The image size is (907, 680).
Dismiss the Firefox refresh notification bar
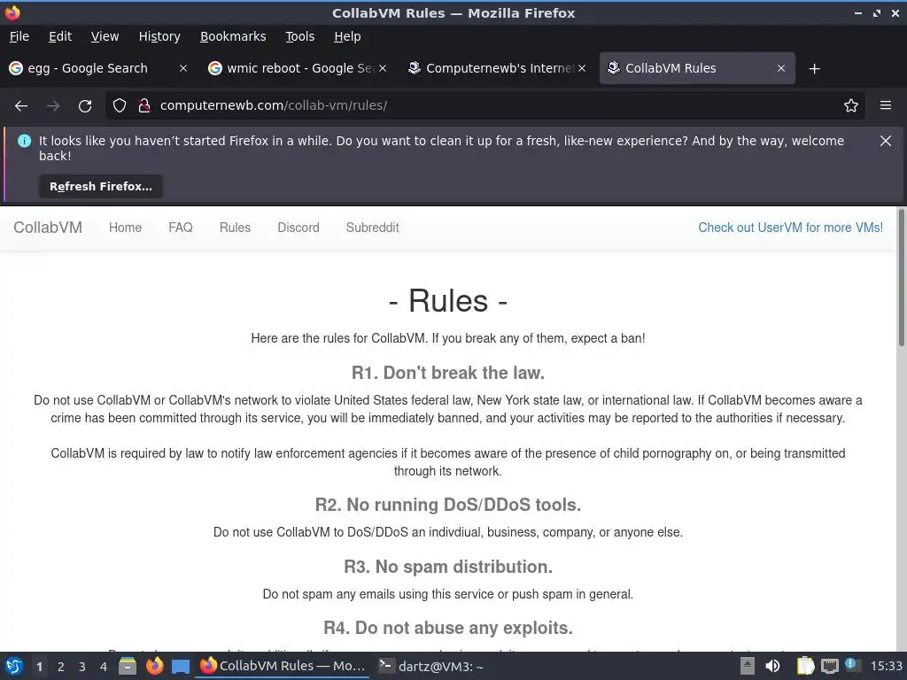886,141
